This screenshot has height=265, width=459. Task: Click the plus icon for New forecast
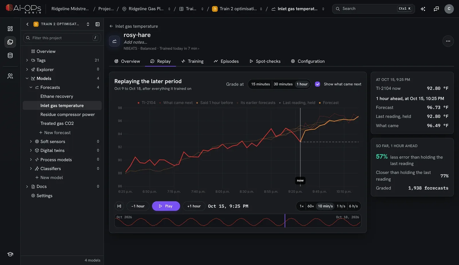coord(41,132)
